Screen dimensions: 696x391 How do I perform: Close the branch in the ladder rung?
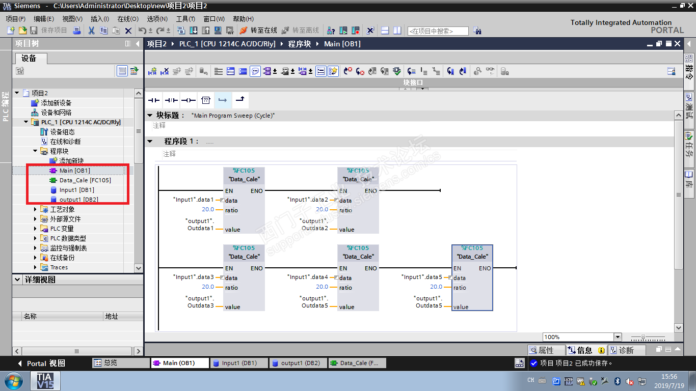click(x=240, y=100)
